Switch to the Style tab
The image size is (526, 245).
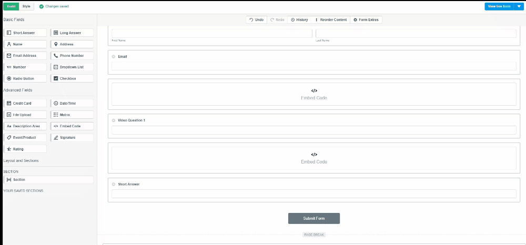pyautogui.click(x=26, y=6)
